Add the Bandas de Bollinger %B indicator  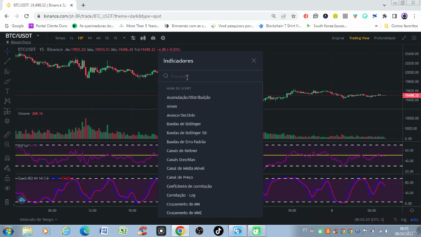187,133
